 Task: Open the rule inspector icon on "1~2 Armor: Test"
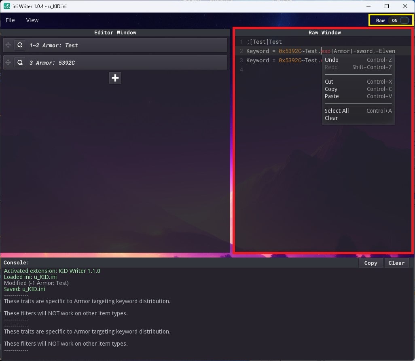pyautogui.click(x=20, y=45)
